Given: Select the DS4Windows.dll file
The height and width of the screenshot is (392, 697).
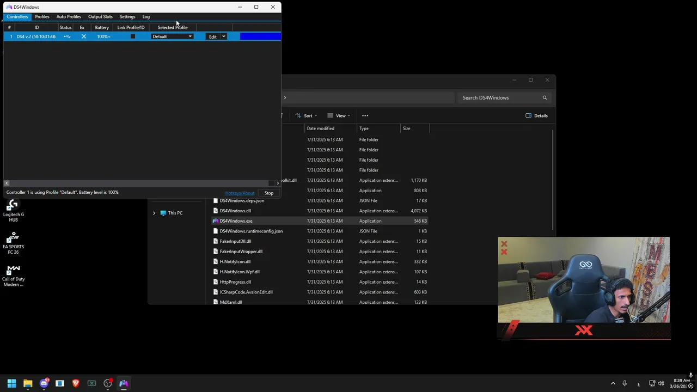Looking at the screenshot, I should pyautogui.click(x=320, y=211).
